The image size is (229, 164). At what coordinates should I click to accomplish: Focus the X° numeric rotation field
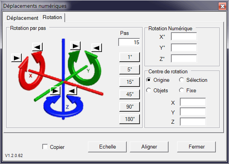(x=184, y=36)
